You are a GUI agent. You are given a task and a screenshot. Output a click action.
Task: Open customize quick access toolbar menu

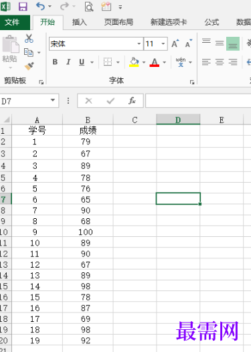pos(120,7)
